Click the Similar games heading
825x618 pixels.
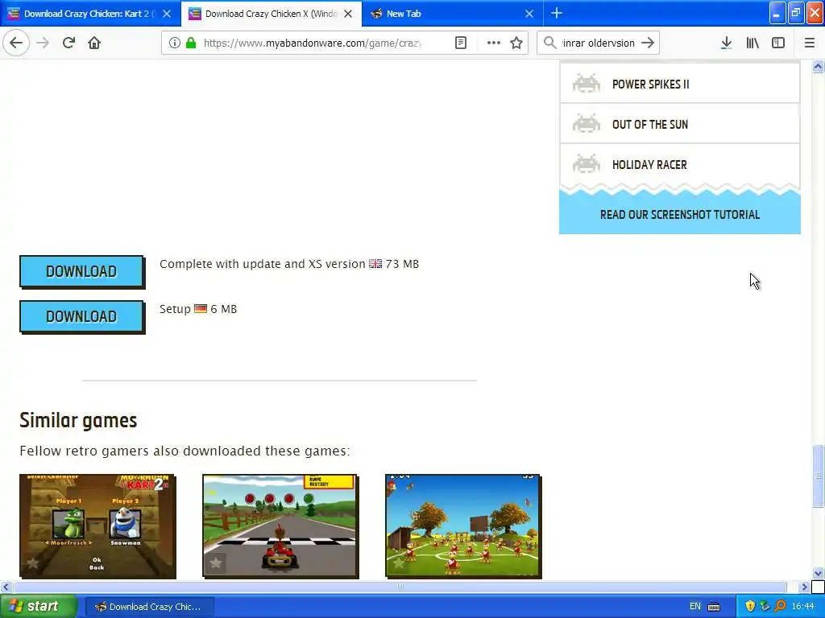(x=78, y=420)
